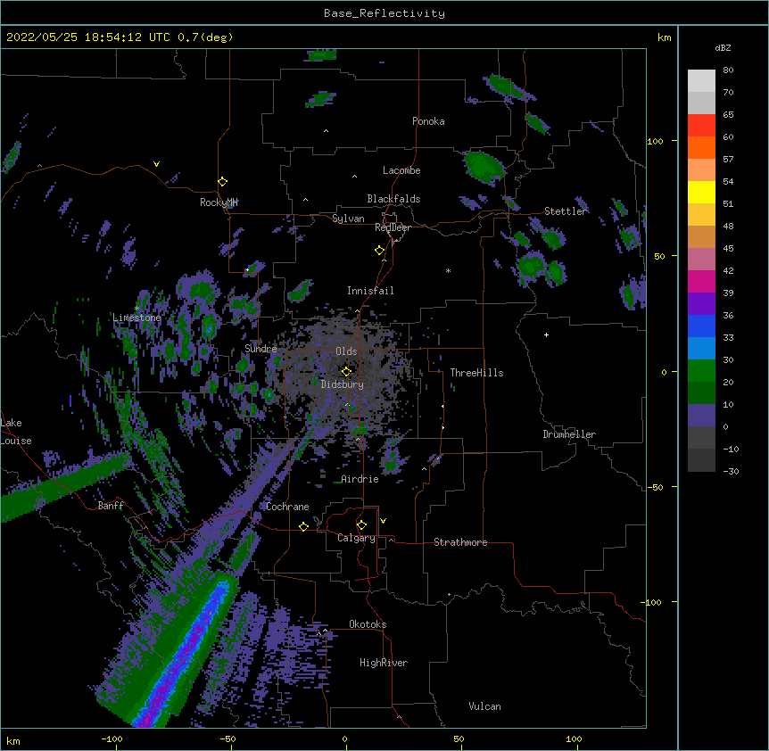The width and height of the screenshot is (769, 751).
Task: Click the Sundre city label
Action: click(x=260, y=349)
